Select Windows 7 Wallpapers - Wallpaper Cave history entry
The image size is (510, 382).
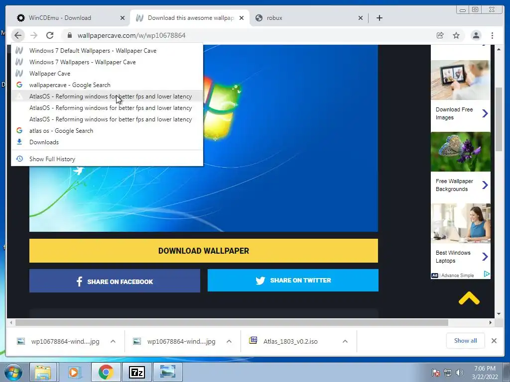click(107, 62)
